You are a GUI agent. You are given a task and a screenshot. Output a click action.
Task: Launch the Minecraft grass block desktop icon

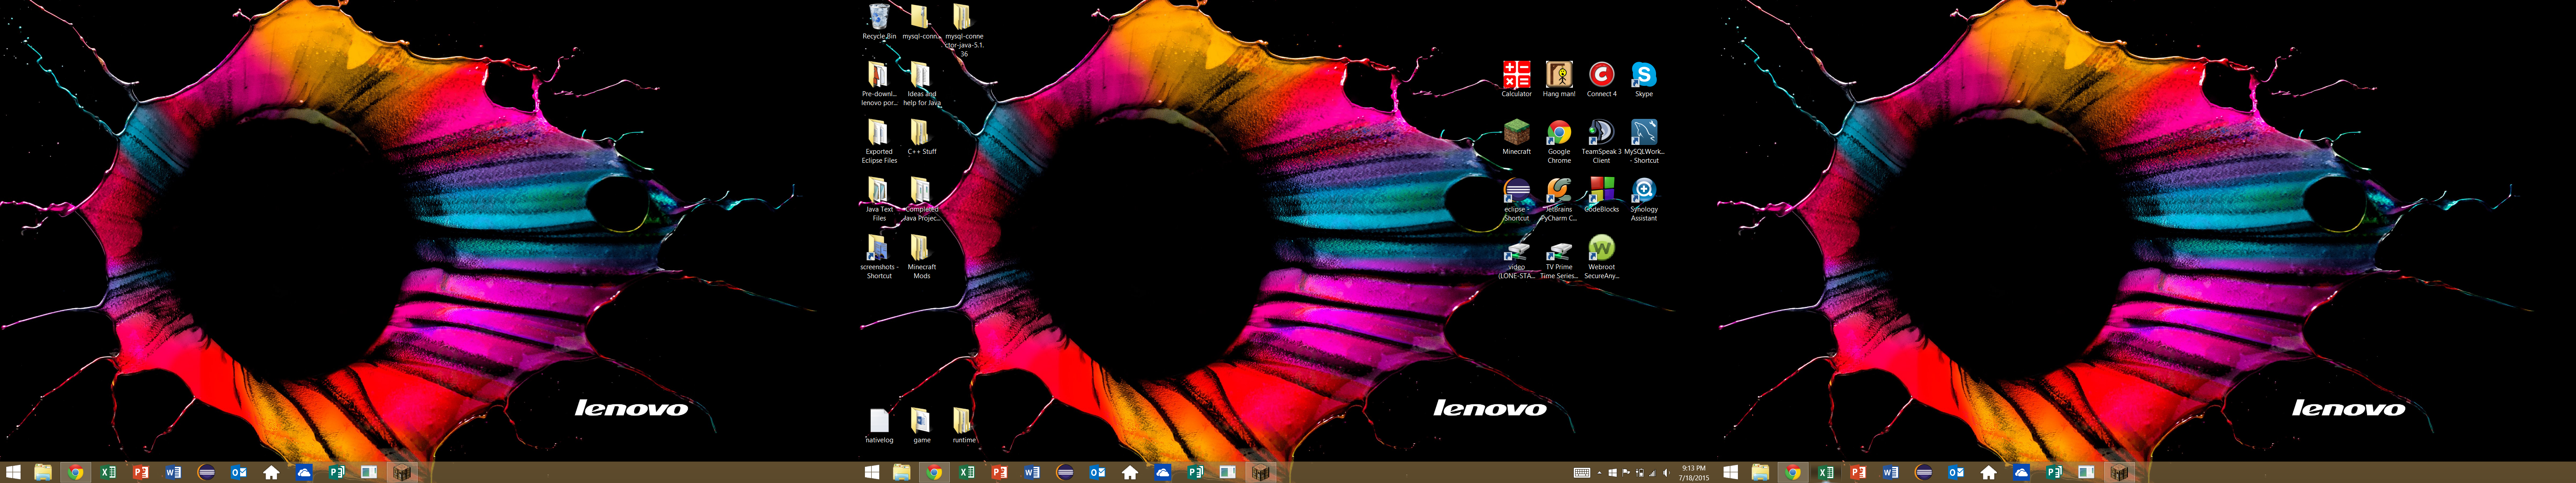coord(1516,137)
